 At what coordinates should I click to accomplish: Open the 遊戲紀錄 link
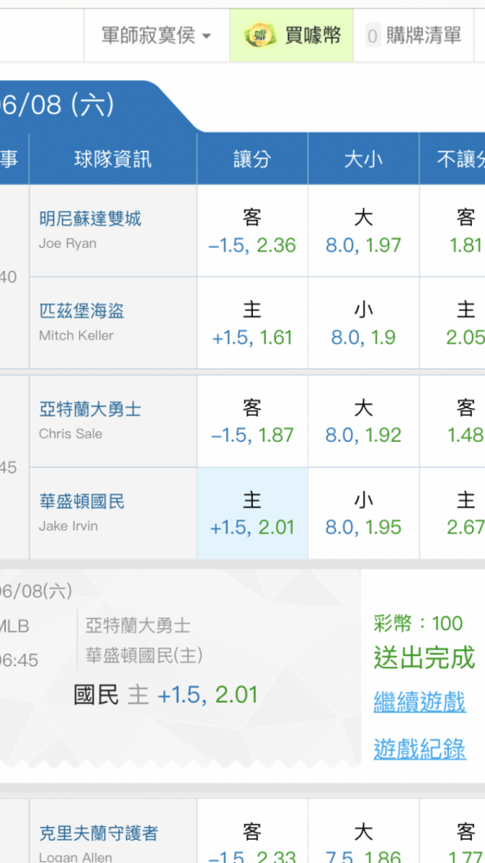point(420,749)
